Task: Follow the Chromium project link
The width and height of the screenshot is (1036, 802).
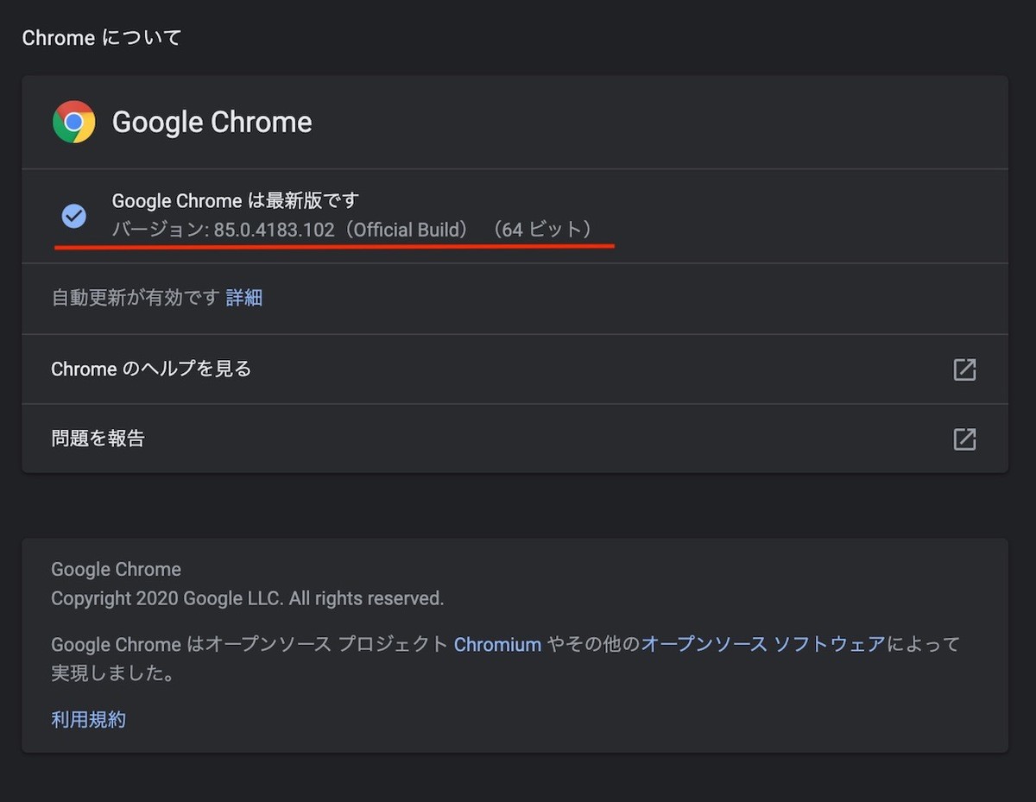Action: point(497,645)
